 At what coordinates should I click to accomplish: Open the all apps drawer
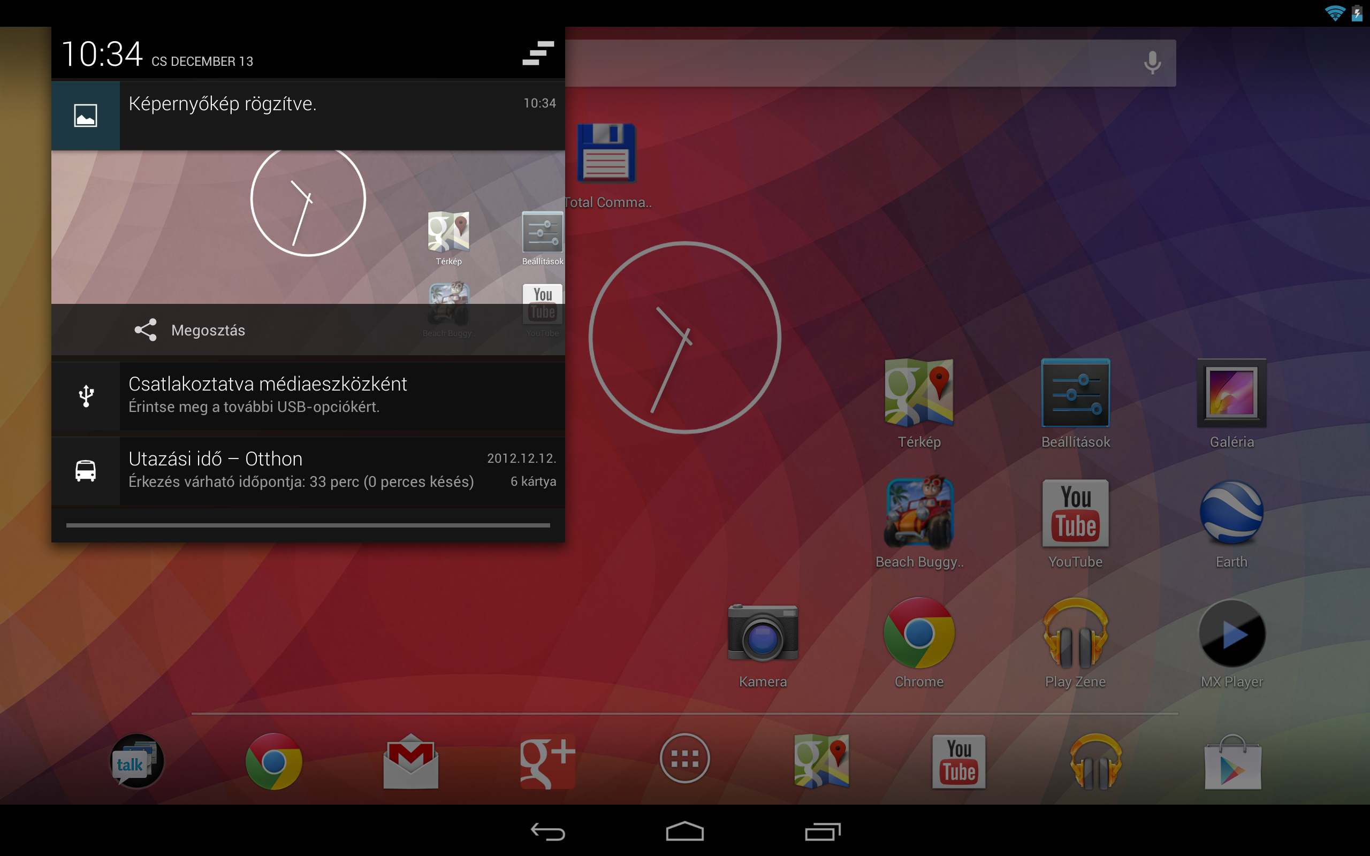point(685,759)
